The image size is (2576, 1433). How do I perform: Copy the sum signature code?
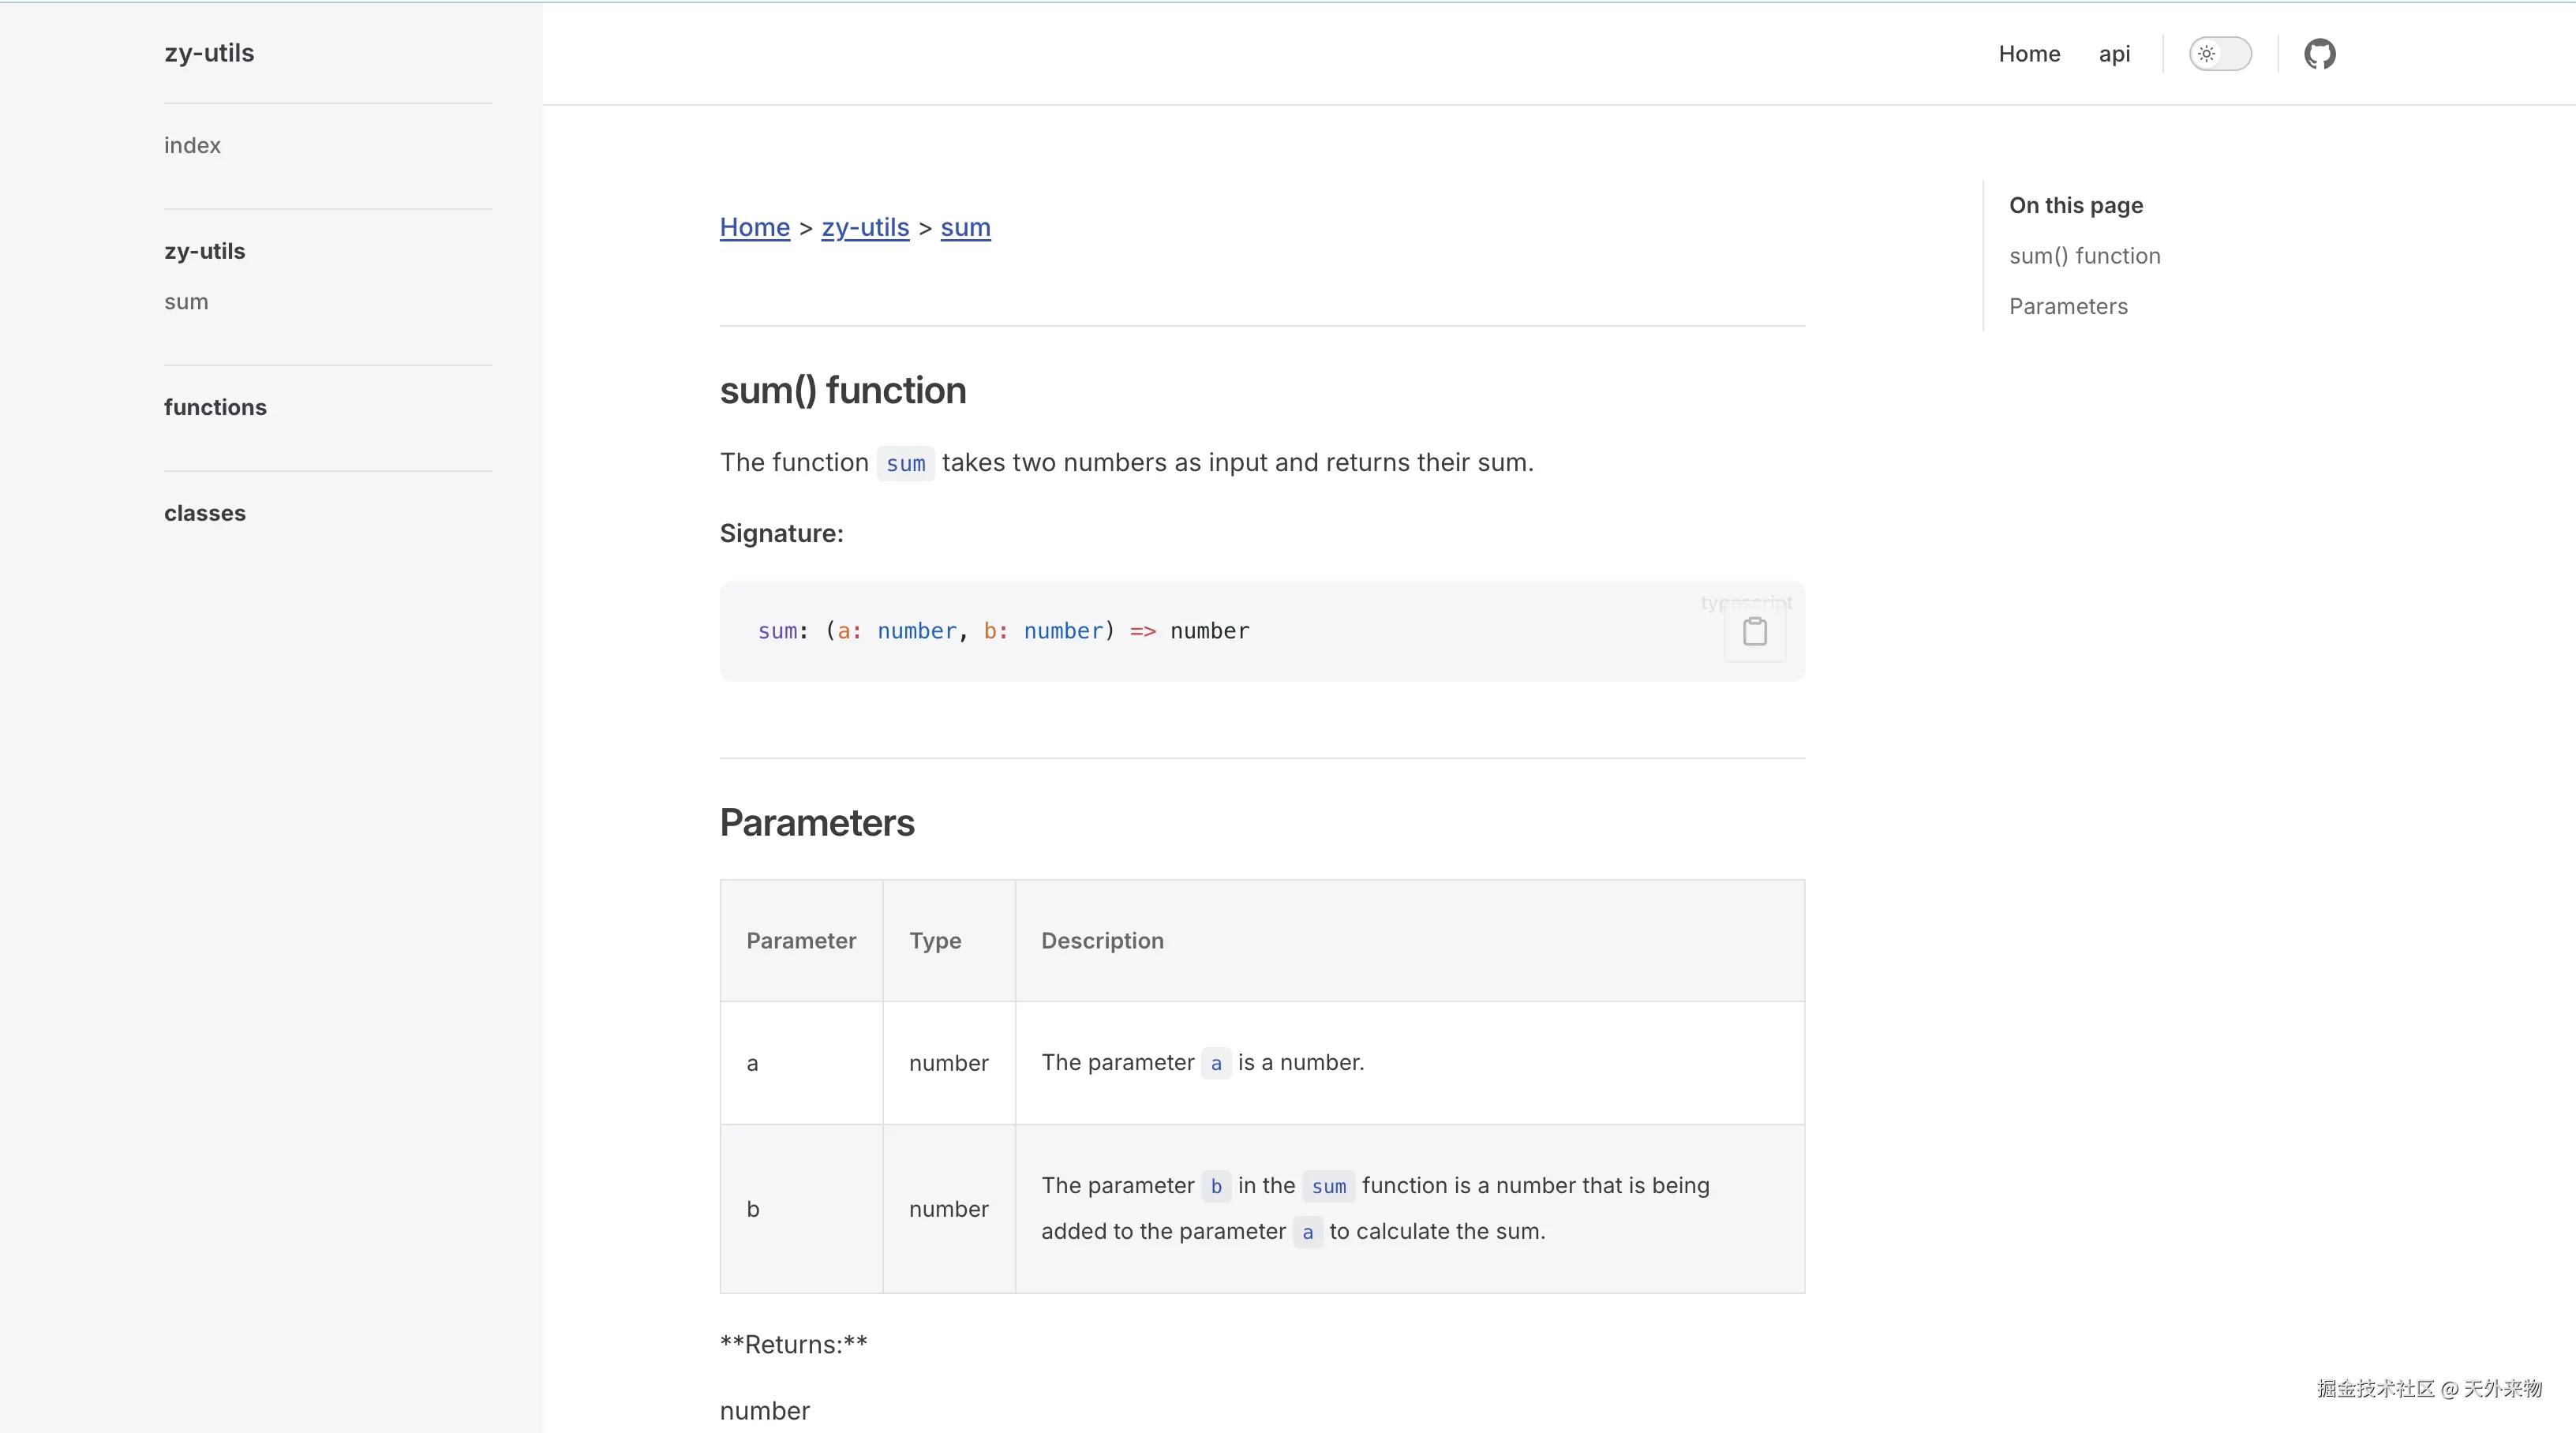[x=1754, y=632]
